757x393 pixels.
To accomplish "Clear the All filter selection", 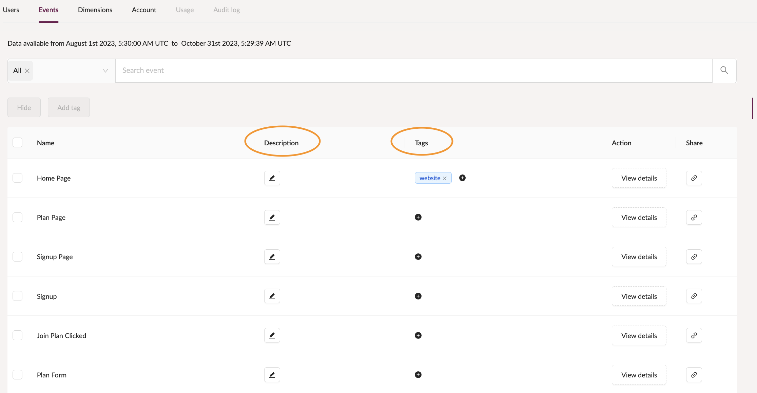I will point(27,71).
